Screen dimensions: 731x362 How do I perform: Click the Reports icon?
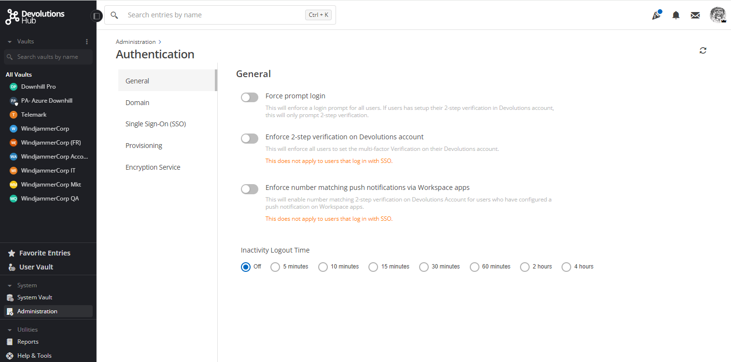click(10, 342)
